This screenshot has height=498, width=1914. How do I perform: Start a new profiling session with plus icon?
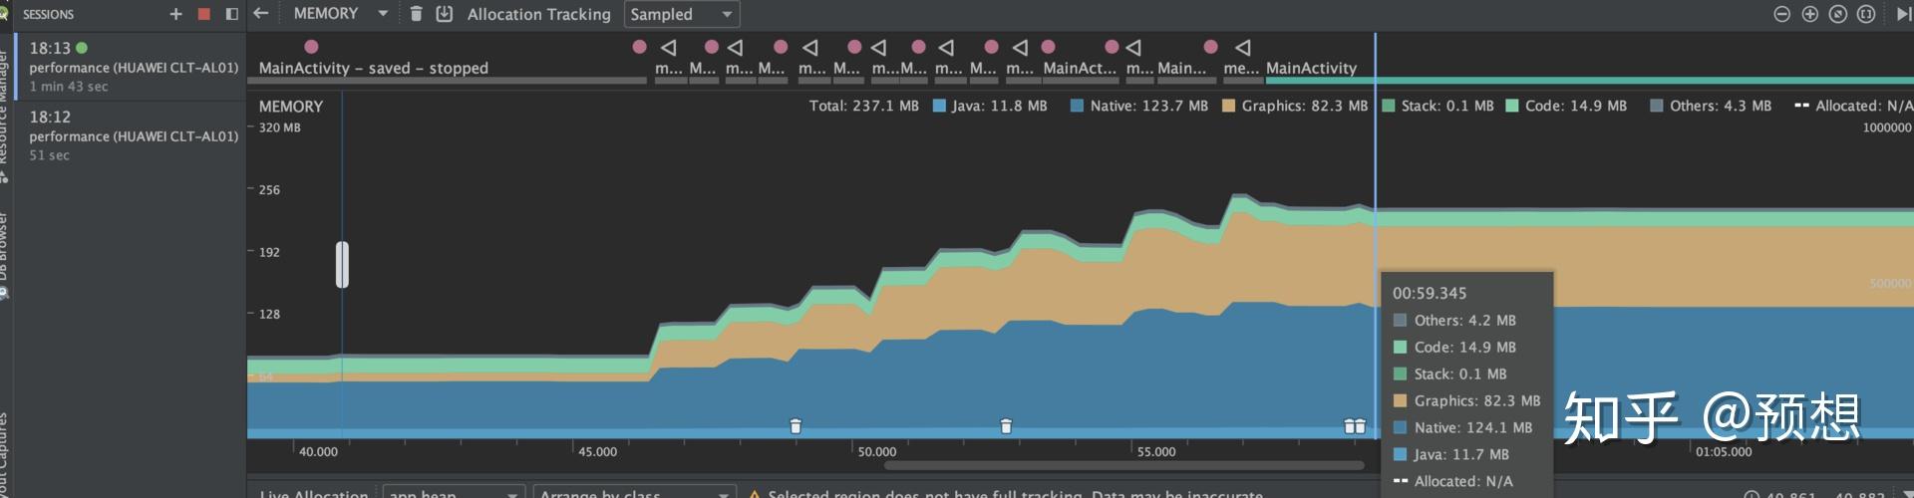coord(175,14)
